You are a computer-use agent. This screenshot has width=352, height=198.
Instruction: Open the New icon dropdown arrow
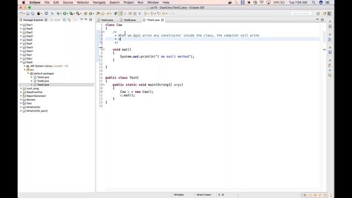[24, 14]
